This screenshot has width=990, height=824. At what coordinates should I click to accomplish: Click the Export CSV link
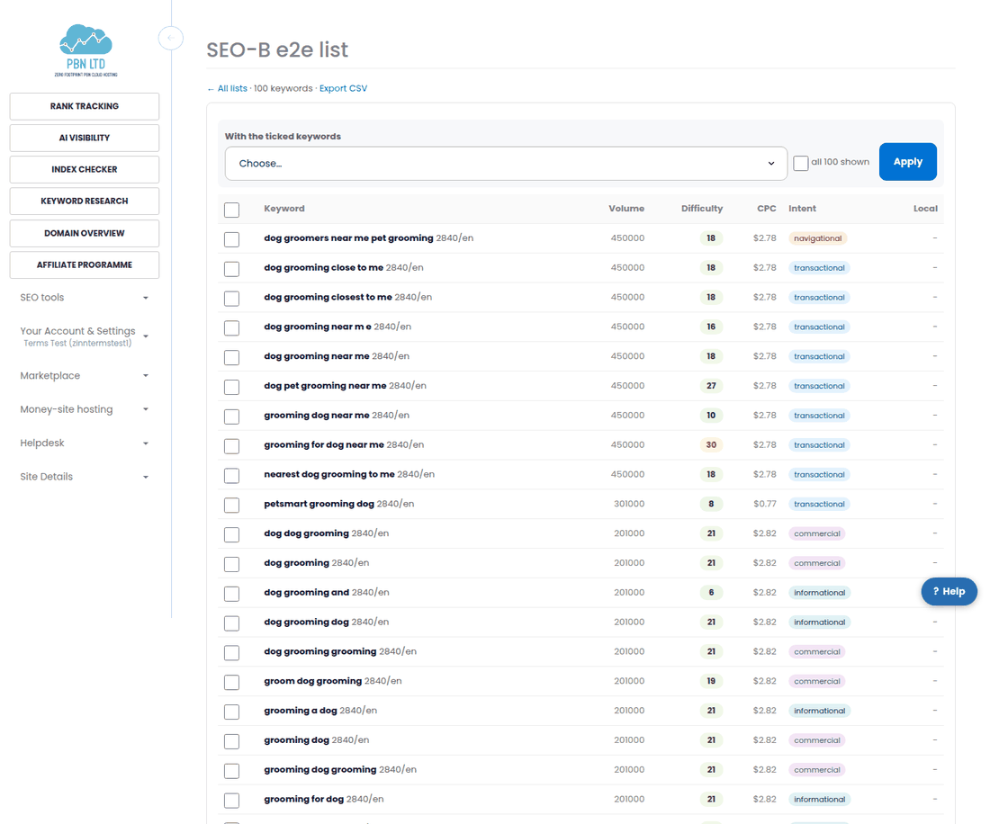(x=343, y=88)
